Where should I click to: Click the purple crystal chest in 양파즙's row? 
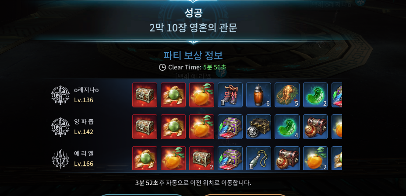coord(230,127)
